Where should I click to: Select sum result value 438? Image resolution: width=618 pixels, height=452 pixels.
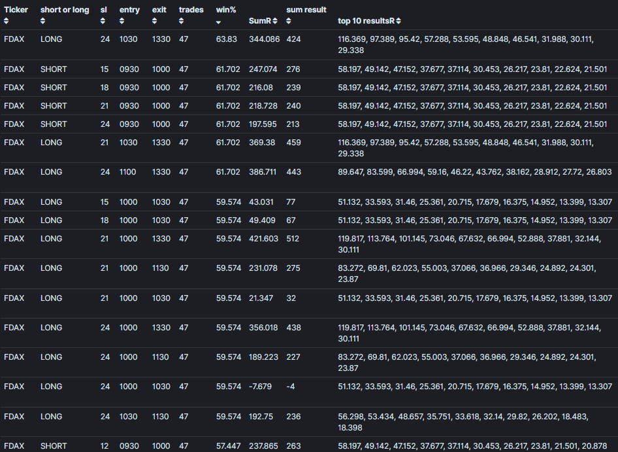click(293, 327)
